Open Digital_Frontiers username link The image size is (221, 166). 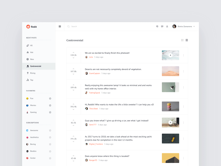pyautogui.click(x=95, y=144)
